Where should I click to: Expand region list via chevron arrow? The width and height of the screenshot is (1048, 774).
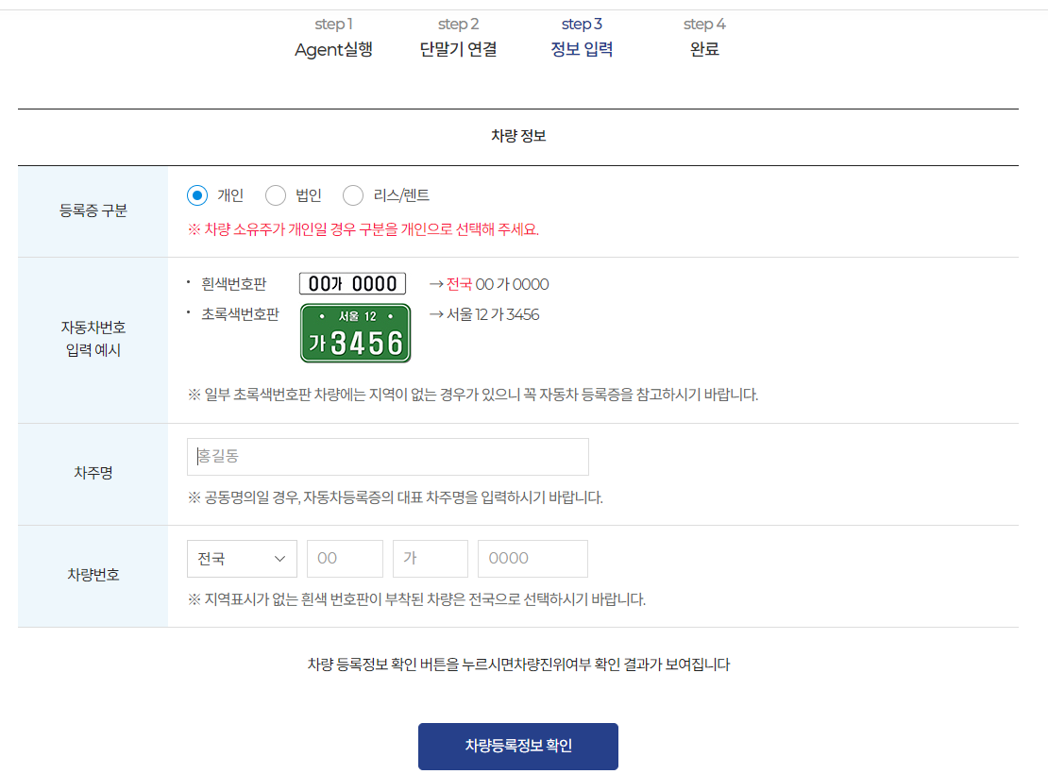280,559
